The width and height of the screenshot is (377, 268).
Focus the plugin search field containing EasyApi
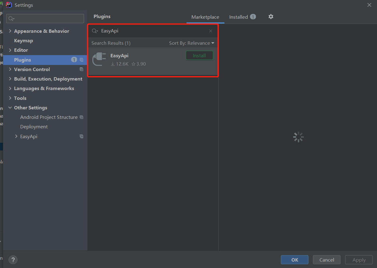pyautogui.click(x=153, y=31)
